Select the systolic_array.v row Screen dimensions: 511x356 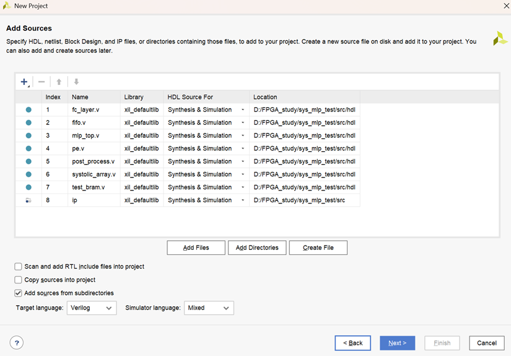point(94,174)
